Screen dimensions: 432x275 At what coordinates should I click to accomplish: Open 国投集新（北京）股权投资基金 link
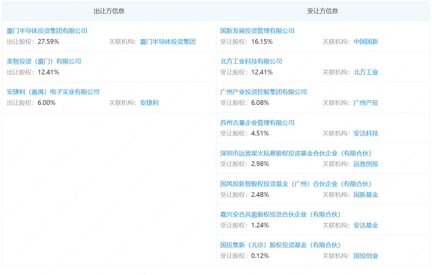pyautogui.click(x=280, y=245)
